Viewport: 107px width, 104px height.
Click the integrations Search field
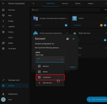(66, 10)
